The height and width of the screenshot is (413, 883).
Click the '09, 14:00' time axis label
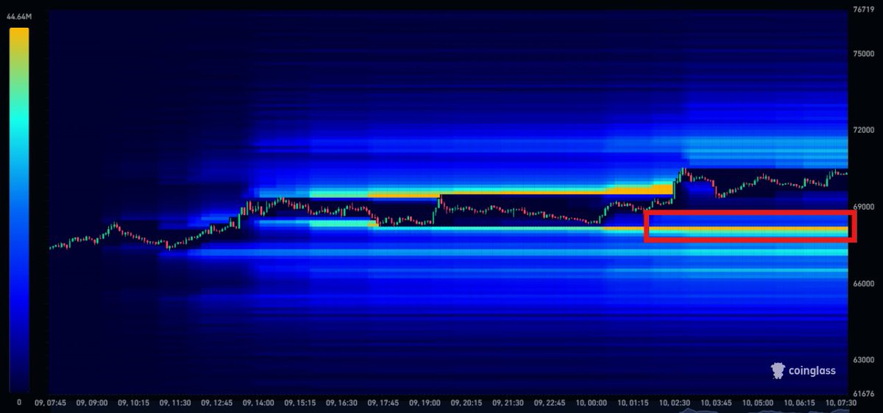(258, 403)
